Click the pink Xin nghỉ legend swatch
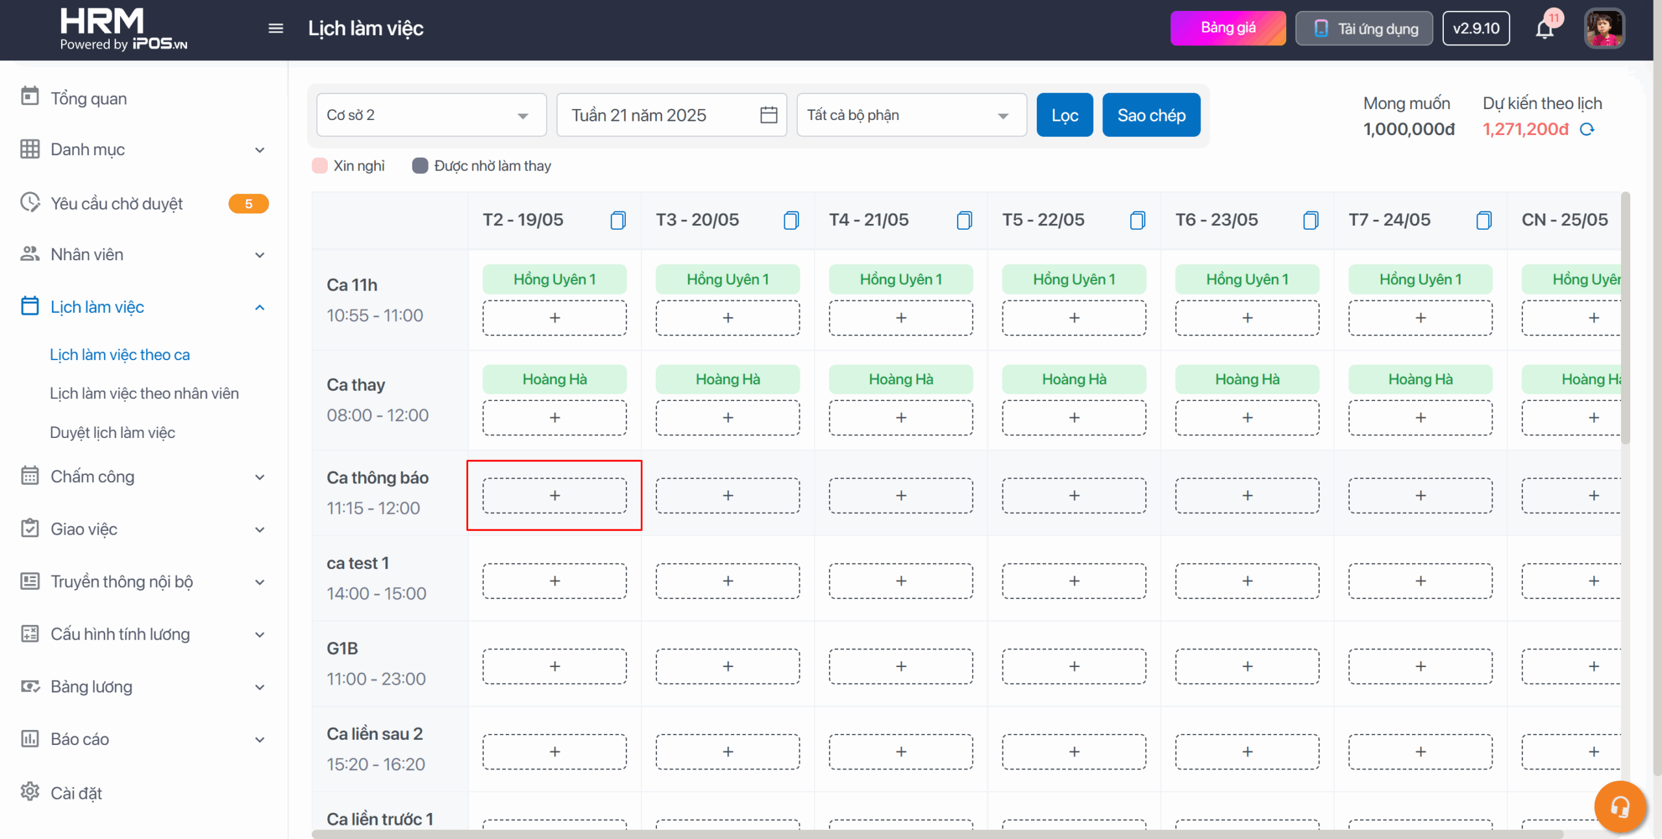 click(x=319, y=166)
